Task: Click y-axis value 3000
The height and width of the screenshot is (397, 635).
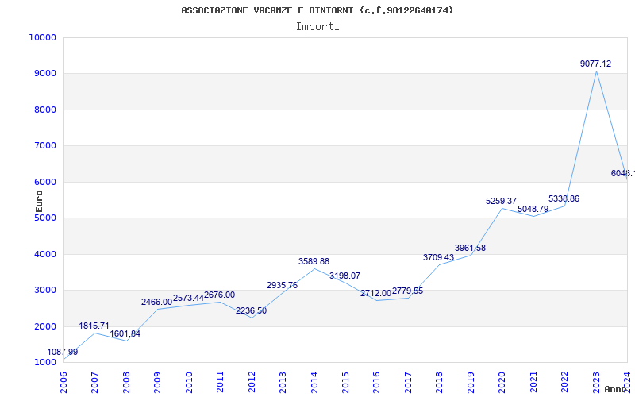Action: (x=45, y=291)
